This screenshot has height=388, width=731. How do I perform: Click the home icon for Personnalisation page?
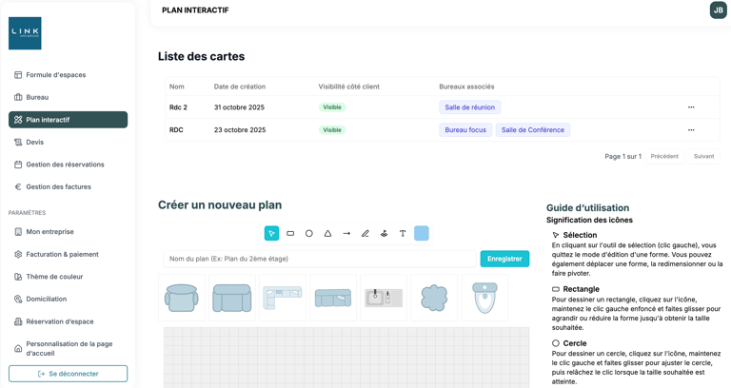(x=18, y=348)
